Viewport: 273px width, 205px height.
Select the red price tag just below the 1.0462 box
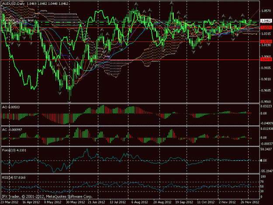(266, 28)
